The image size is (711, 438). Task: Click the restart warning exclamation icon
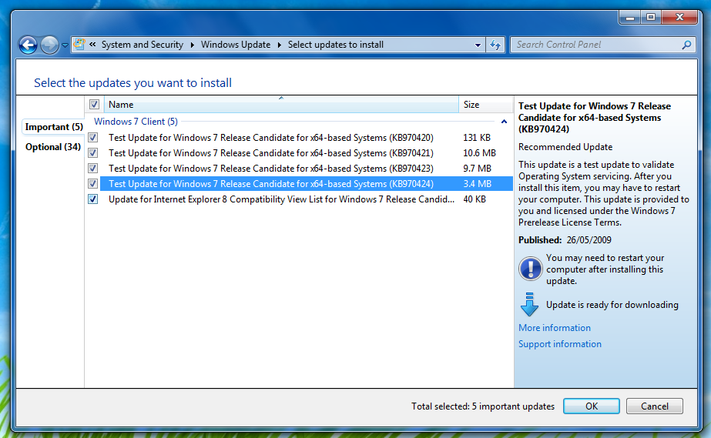pyautogui.click(x=530, y=268)
